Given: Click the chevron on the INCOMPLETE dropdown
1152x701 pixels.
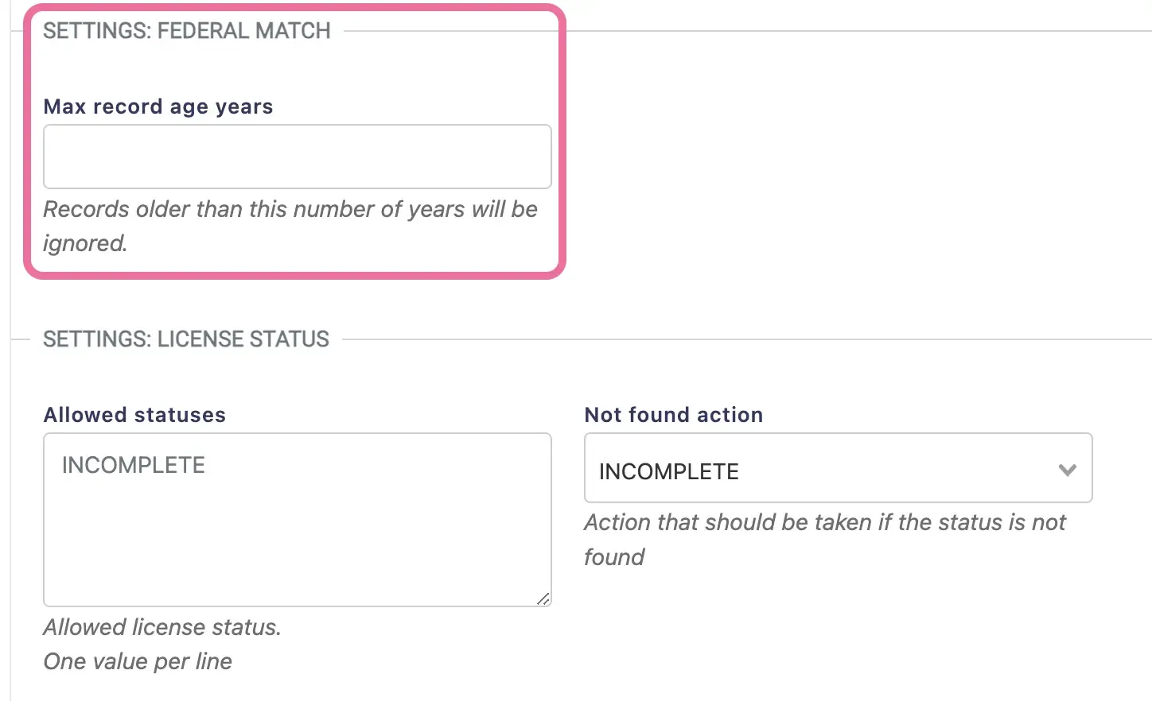Looking at the screenshot, I should pos(1067,470).
